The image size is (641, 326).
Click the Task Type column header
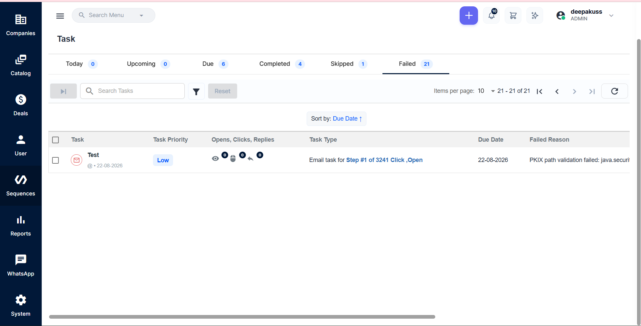(323, 140)
